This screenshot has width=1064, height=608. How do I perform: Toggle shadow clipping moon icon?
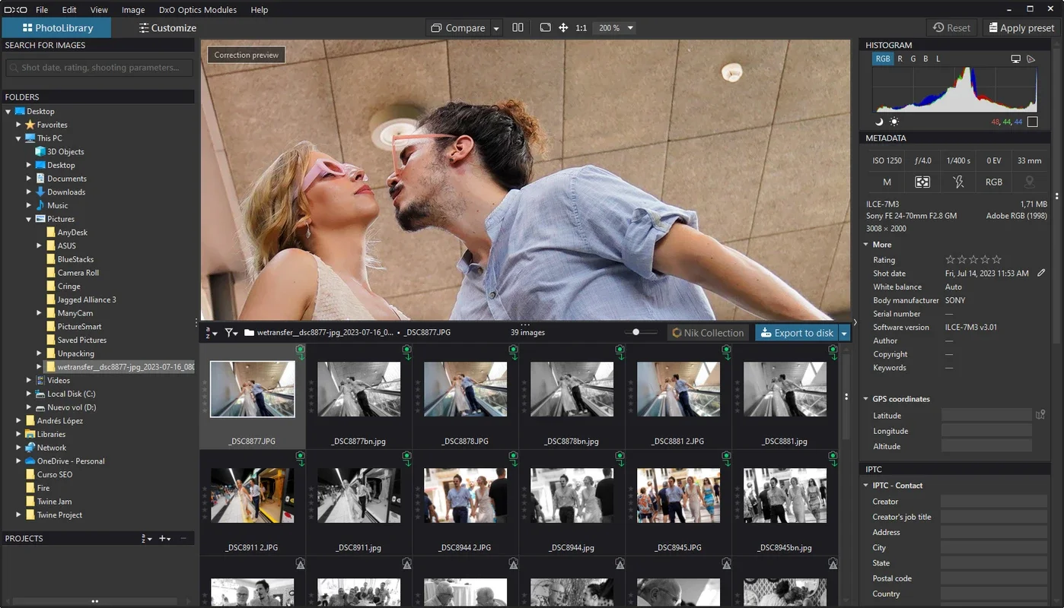click(x=879, y=122)
